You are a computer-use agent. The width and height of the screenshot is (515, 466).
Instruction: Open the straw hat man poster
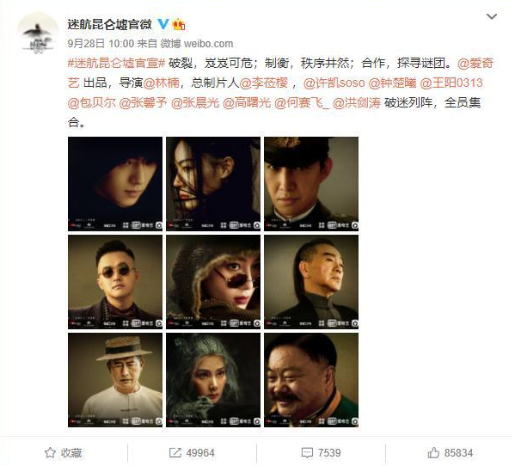115,380
